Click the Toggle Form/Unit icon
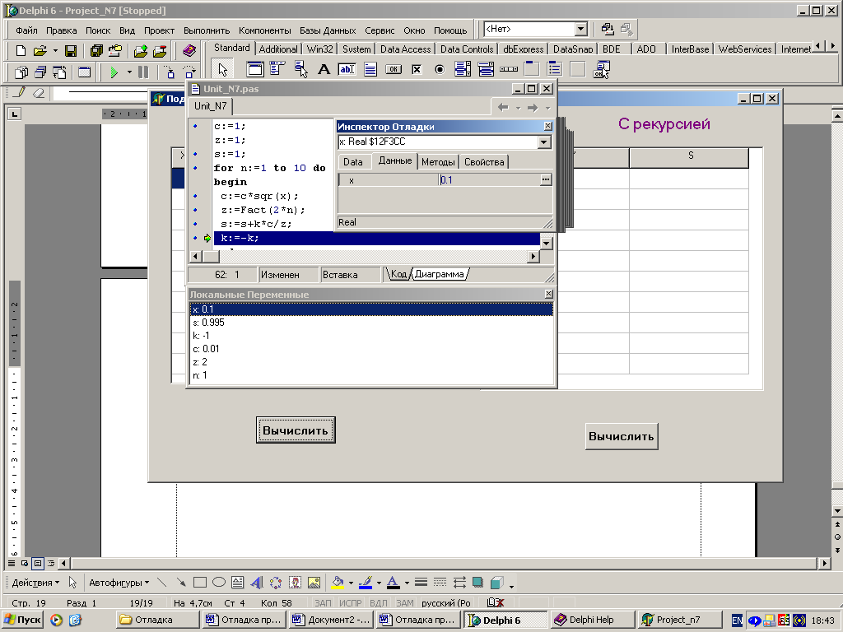Screen dimensions: 843x632 [59, 72]
